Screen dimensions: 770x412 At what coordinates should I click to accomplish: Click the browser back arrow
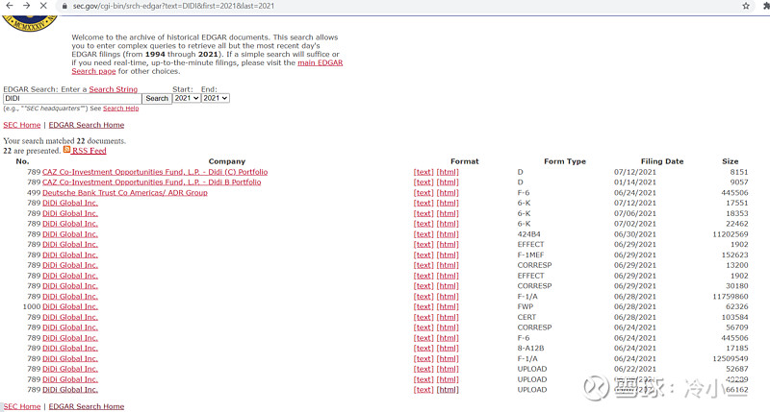click(x=9, y=6)
